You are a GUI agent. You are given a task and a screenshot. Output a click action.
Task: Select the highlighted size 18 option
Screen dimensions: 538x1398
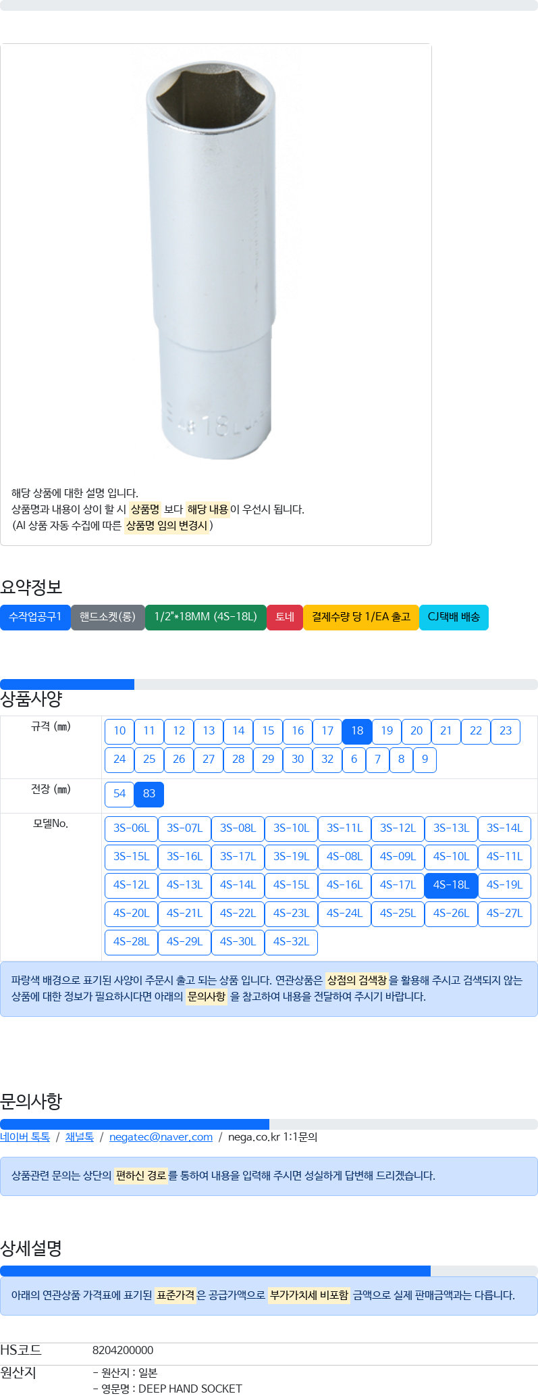pyautogui.click(x=357, y=731)
